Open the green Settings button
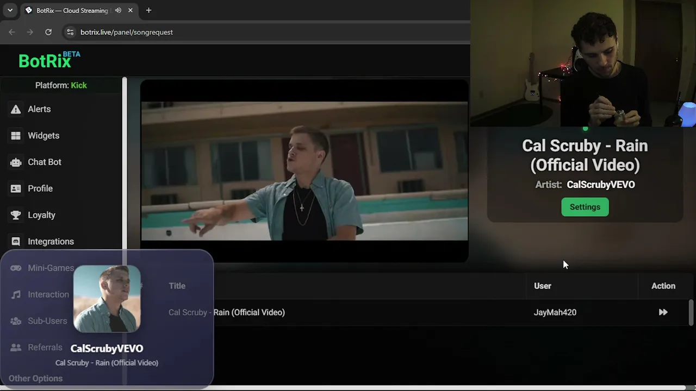The width and height of the screenshot is (696, 391). (x=585, y=207)
